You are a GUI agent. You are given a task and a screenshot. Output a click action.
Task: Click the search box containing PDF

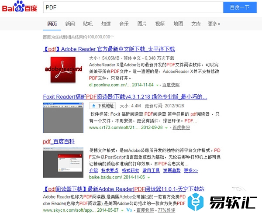pos(133,7)
